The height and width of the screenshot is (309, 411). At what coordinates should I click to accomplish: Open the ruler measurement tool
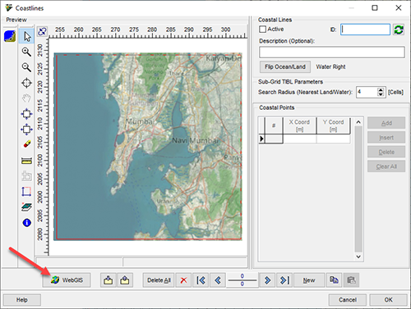[26, 161]
